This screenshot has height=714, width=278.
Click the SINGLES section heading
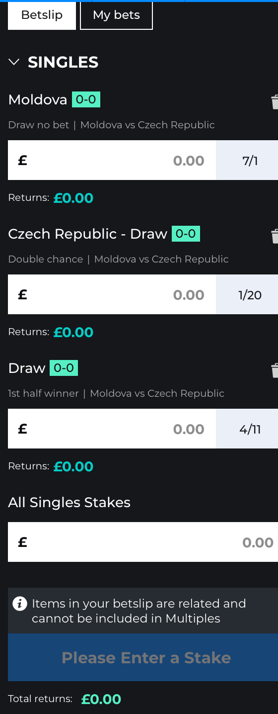(x=63, y=62)
